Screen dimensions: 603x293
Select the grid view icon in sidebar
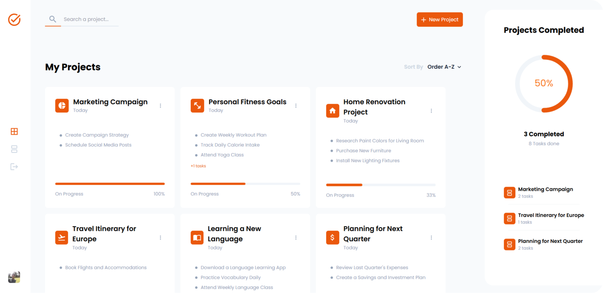tap(14, 131)
